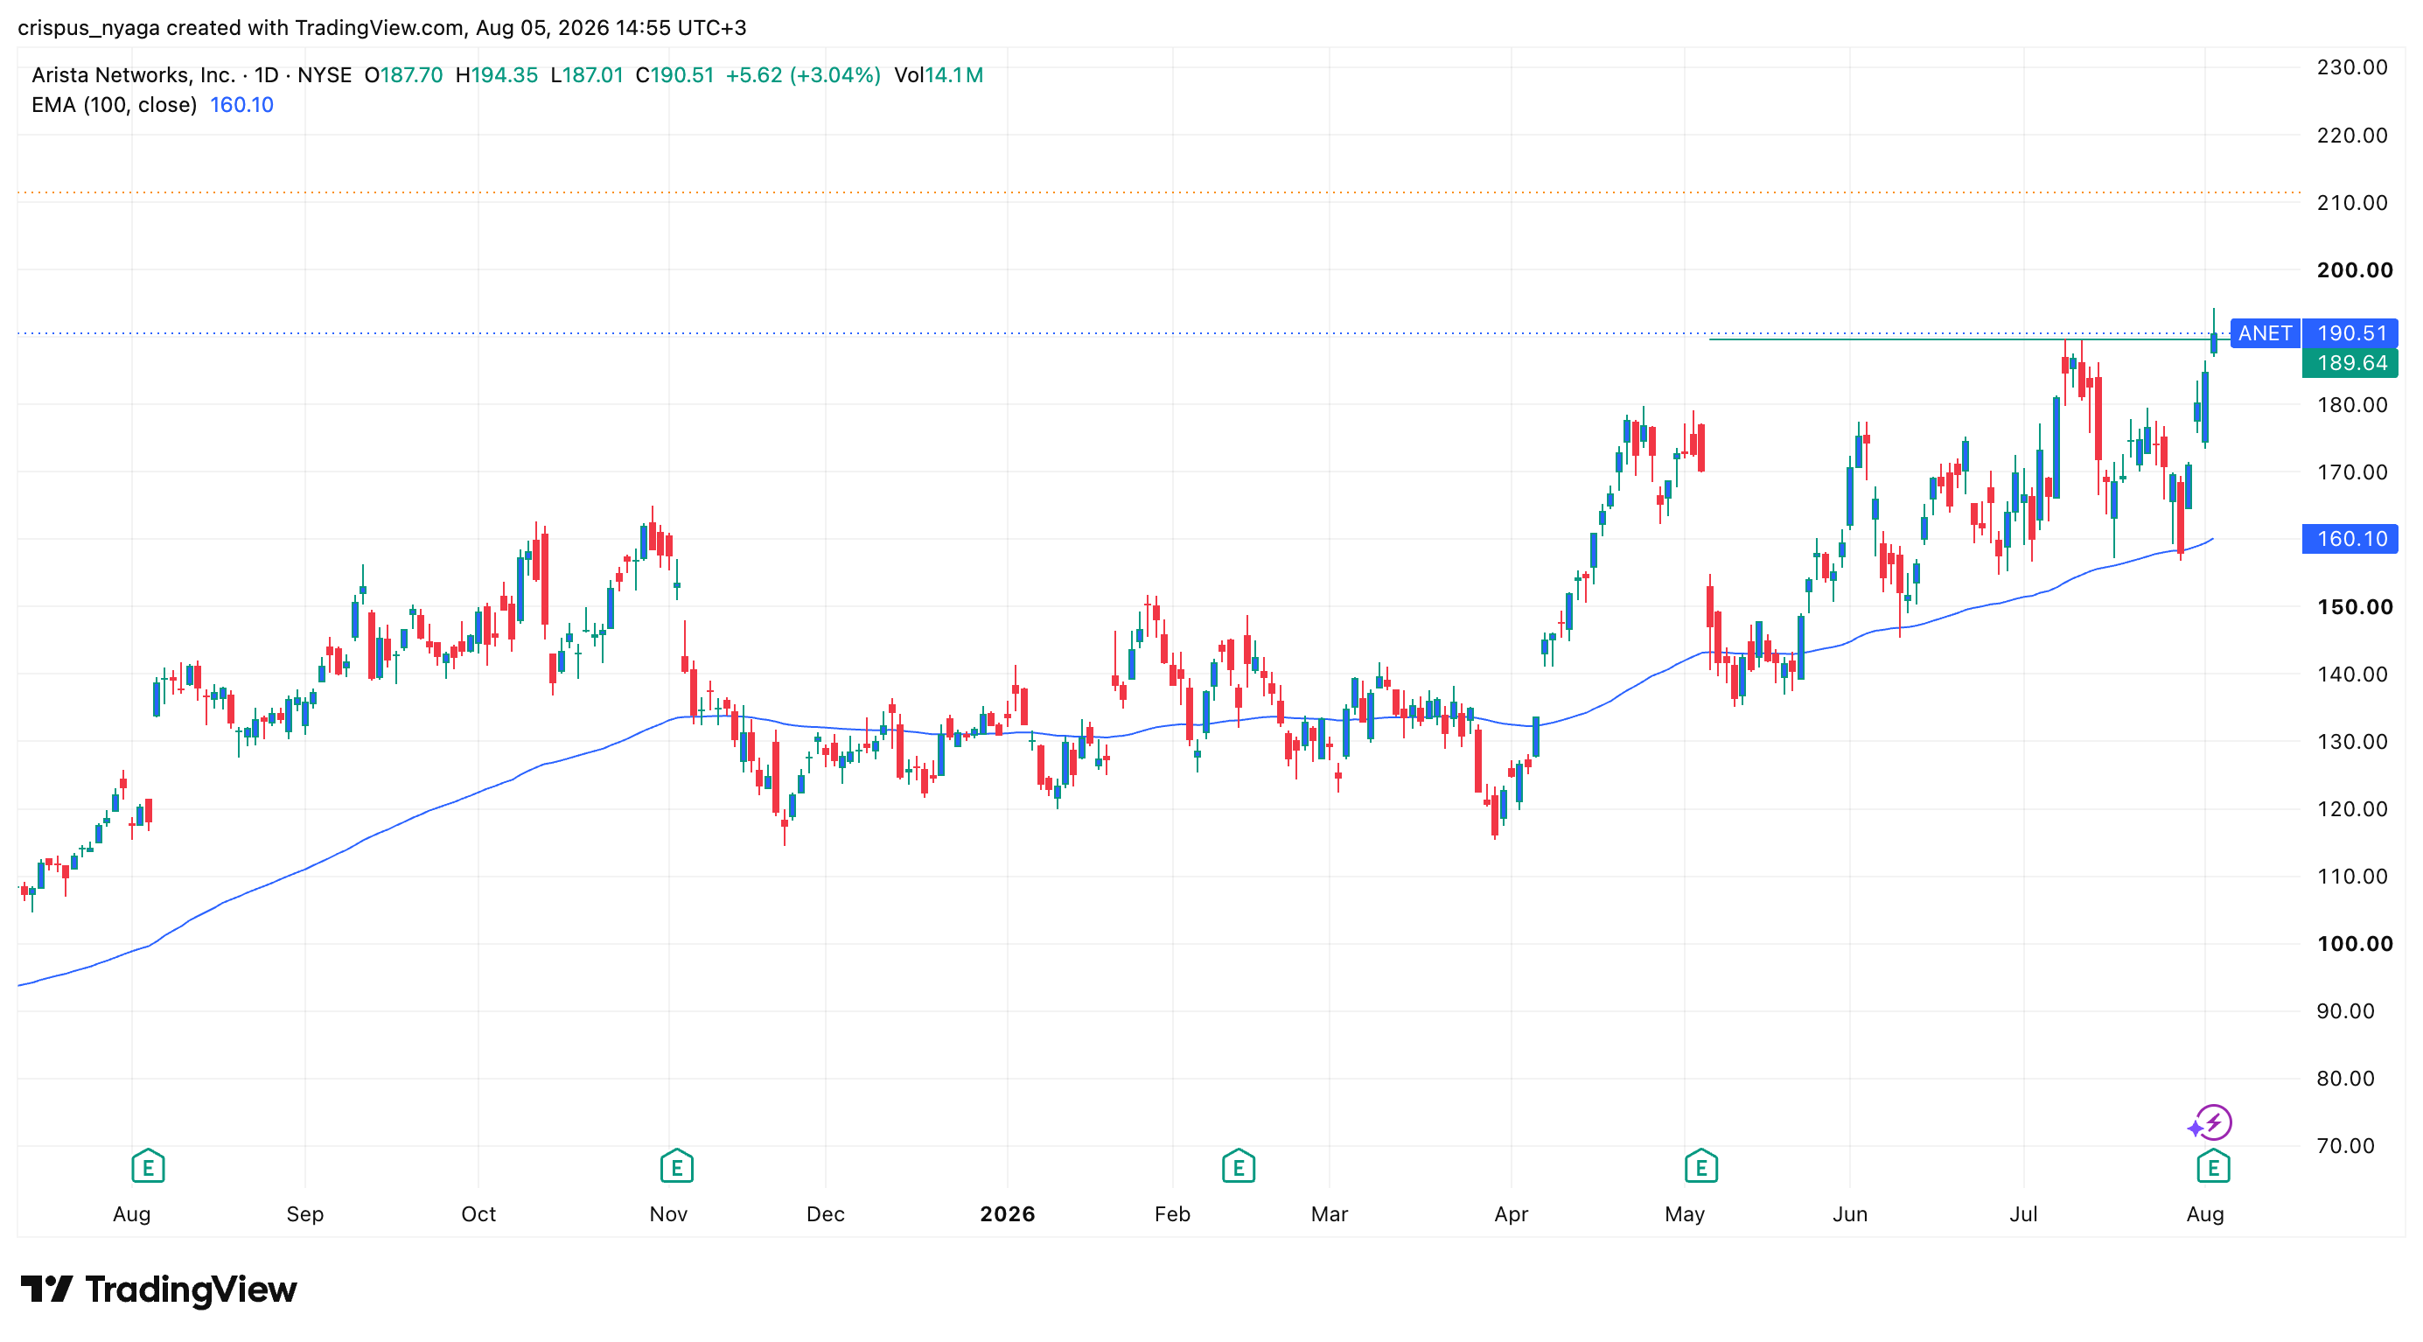The image size is (2423, 1342).
Task: Click the Oct label on the time axis
Action: pyautogui.click(x=478, y=1214)
